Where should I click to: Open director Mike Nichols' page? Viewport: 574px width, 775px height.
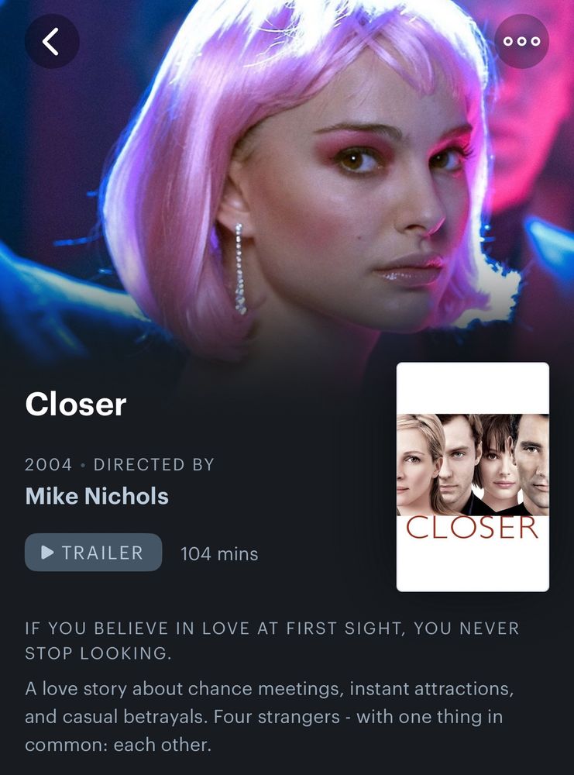97,496
